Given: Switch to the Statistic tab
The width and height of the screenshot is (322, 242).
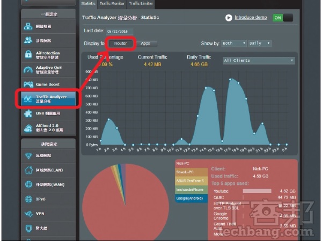Looking at the screenshot, I should (89, 4).
